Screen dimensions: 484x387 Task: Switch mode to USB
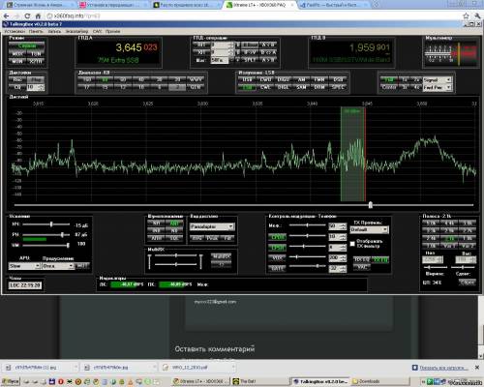point(247,79)
